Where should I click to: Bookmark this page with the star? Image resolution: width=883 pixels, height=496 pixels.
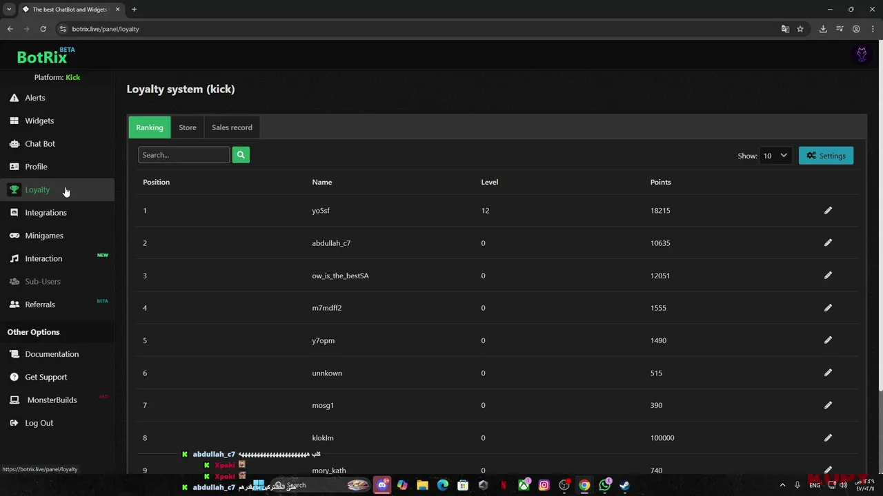pyautogui.click(x=800, y=29)
